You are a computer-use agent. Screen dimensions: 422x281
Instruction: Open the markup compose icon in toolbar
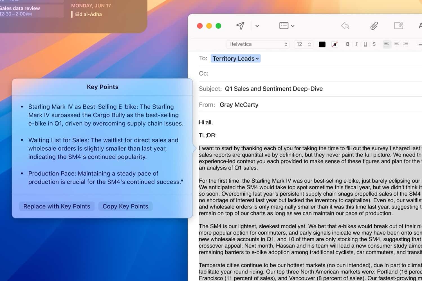pyautogui.click(x=398, y=26)
